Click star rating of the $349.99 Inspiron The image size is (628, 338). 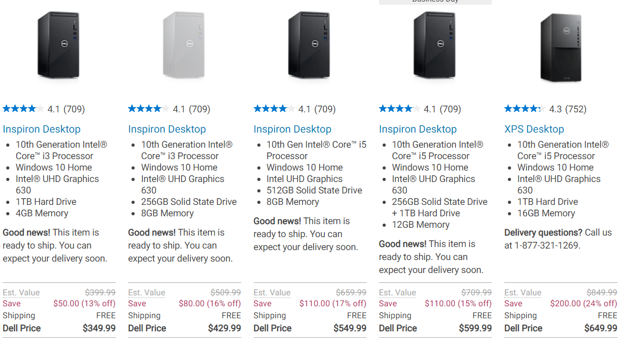click(23, 109)
